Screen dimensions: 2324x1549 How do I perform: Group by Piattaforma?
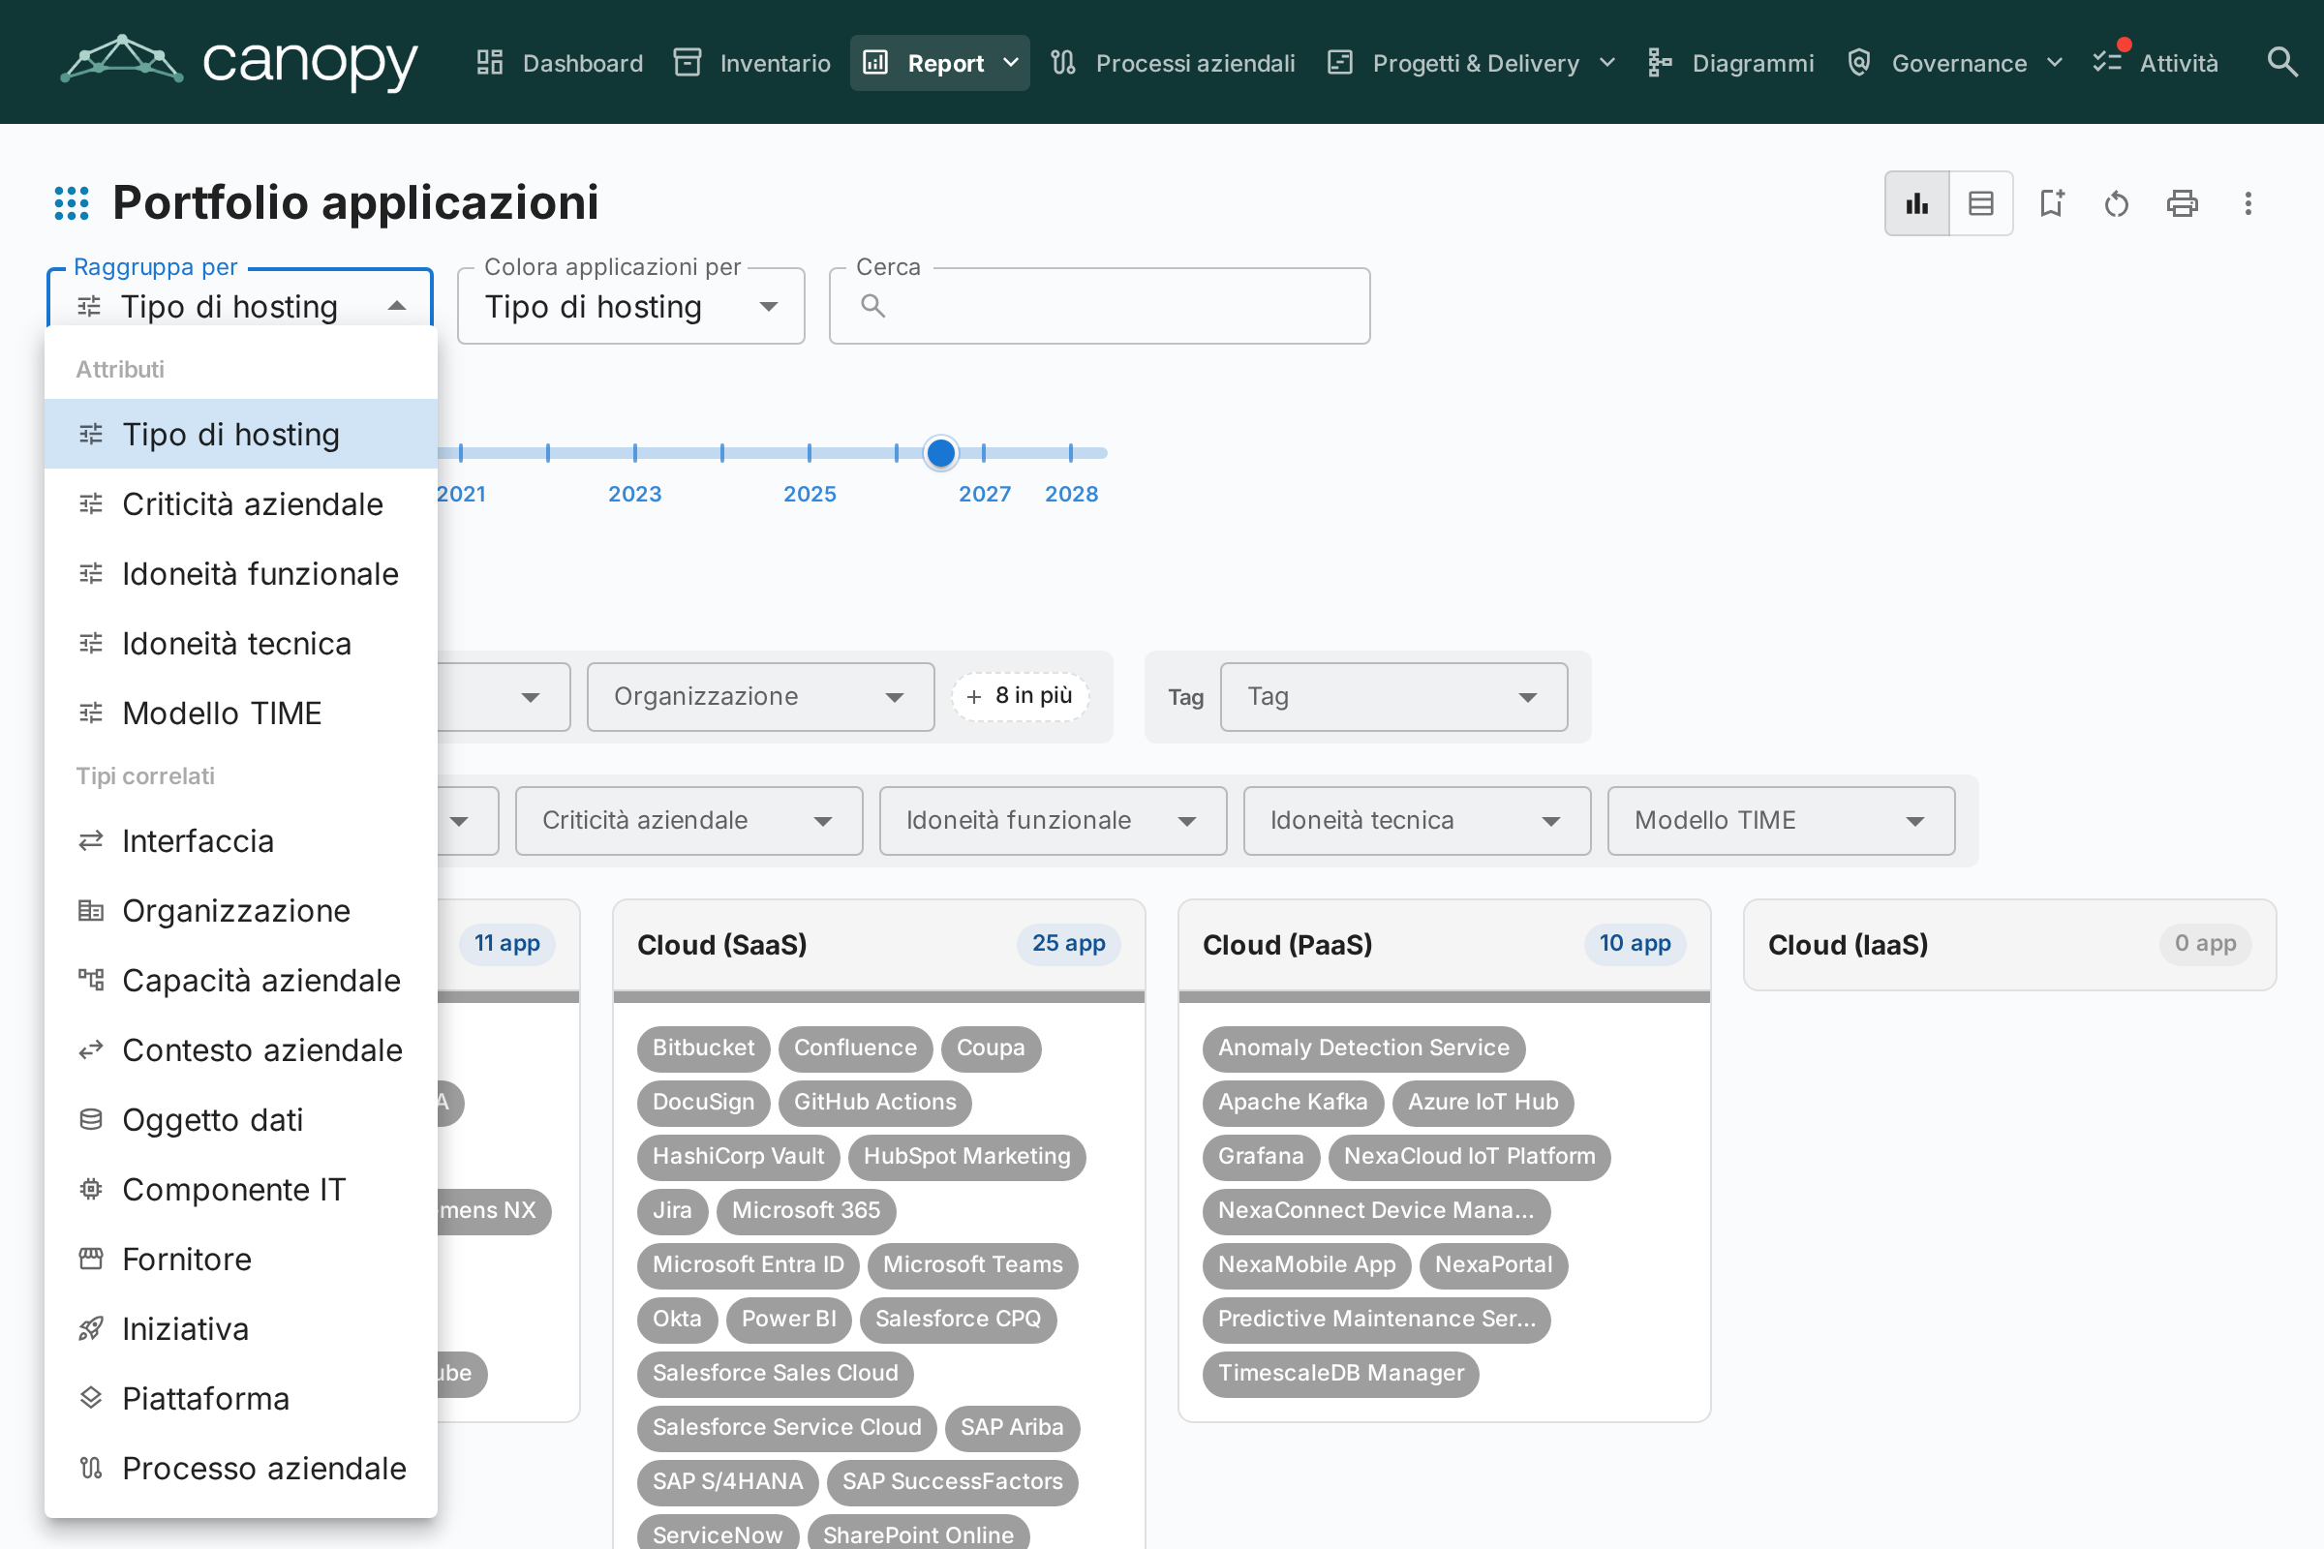(241, 1399)
